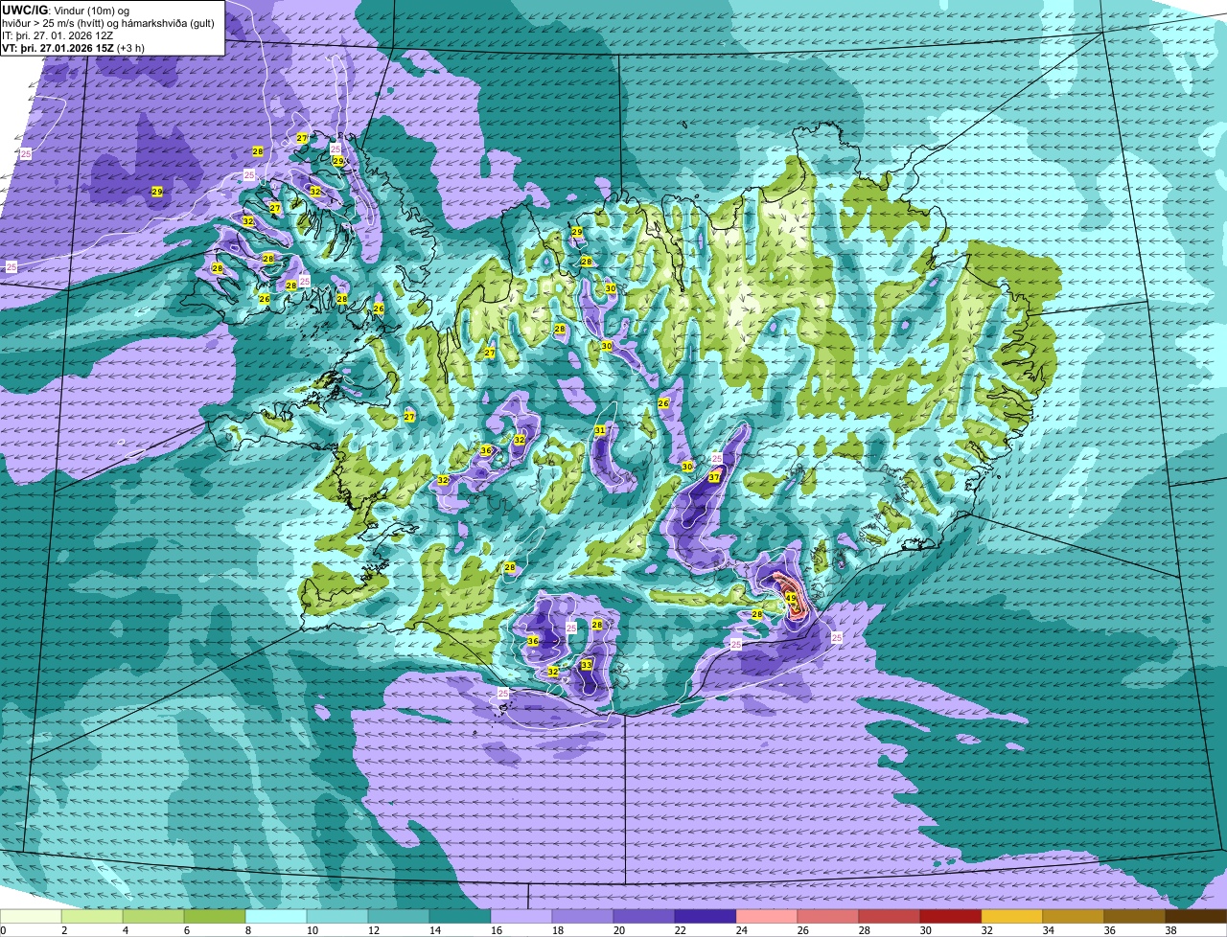Click the initial time 'IT: þri. 27. 01. 2026 12Z'
Viewport: 1227px width, 937px height.
click(59, 34)
